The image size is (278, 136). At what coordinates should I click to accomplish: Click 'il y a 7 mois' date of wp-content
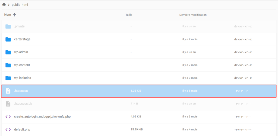(190, 65)
